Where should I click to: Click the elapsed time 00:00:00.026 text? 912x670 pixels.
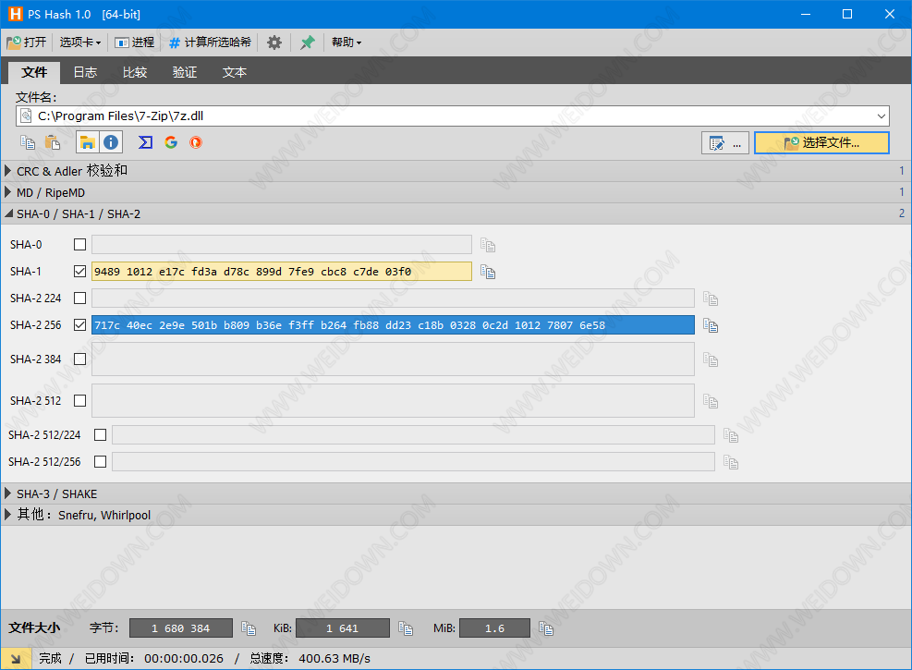pos(184,658)
